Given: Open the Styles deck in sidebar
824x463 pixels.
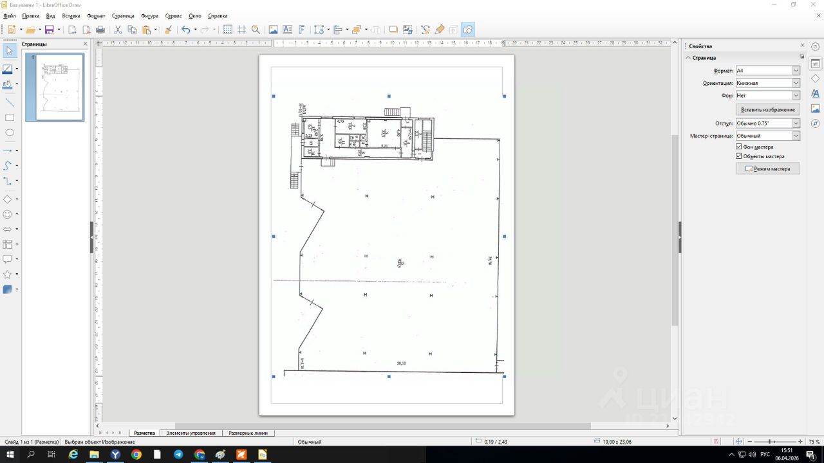Looking at the screenshot, I should click(816, 93).
